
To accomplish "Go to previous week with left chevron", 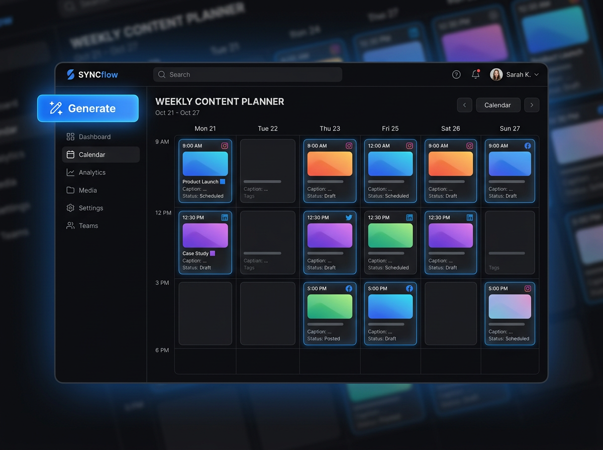I will pyautogui.click(x=464, y=105).
